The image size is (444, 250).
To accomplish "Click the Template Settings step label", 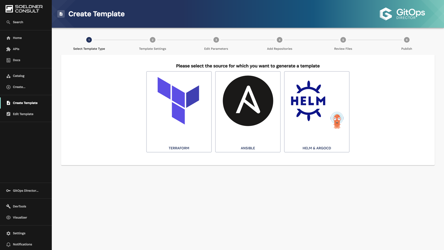I will click(x=153, y=49).
